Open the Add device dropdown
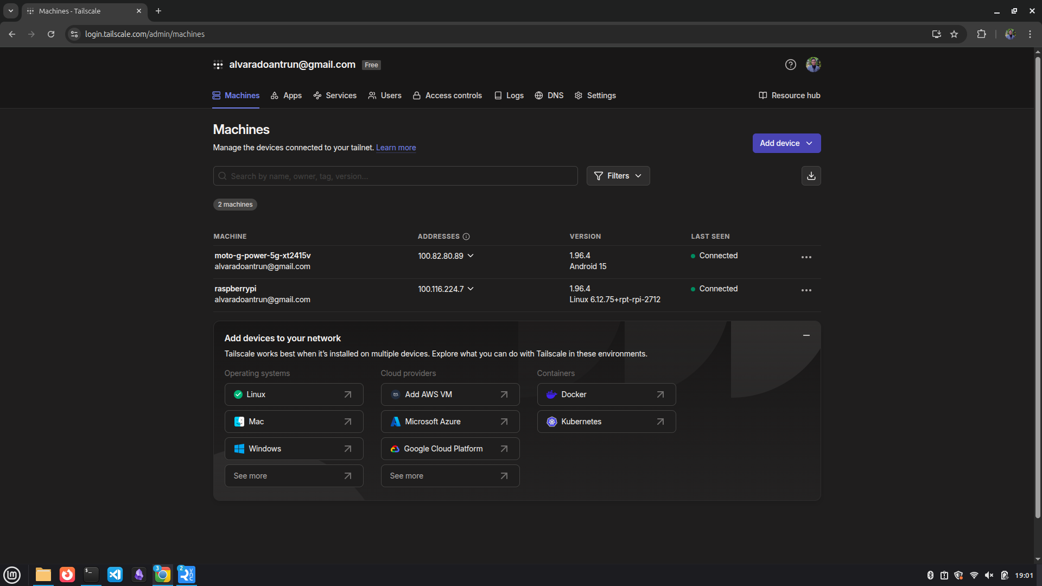Viewport: 1042px width, 586px height. [786, 143]
